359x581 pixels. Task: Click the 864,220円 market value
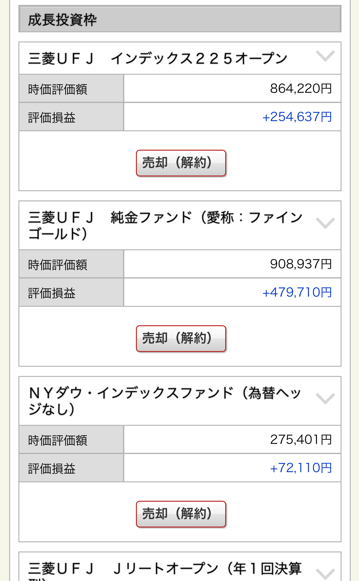click(x=301, y=89)
